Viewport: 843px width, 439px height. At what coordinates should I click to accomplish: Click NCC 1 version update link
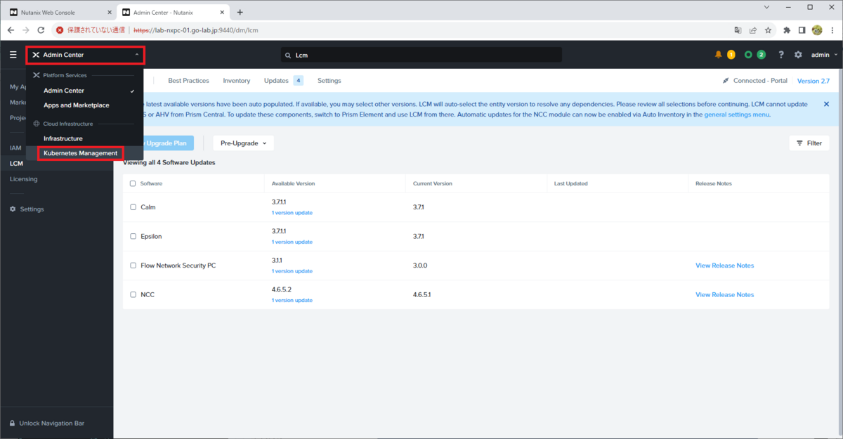tap(292, 300)
